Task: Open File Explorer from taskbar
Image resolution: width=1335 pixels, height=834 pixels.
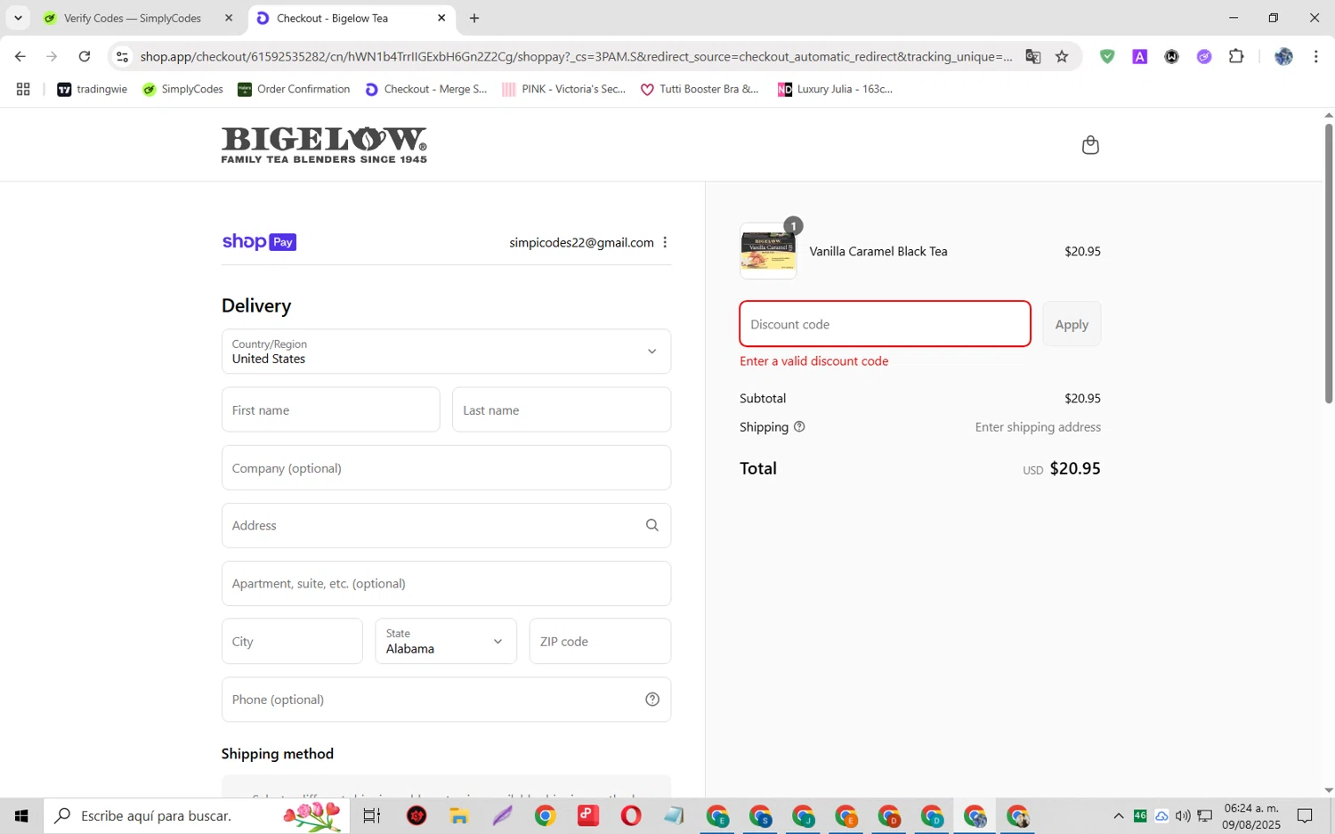Action: point(459,815)
